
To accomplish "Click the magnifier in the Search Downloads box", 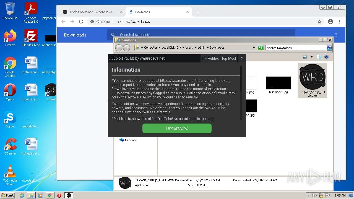I will click(329, 48).
